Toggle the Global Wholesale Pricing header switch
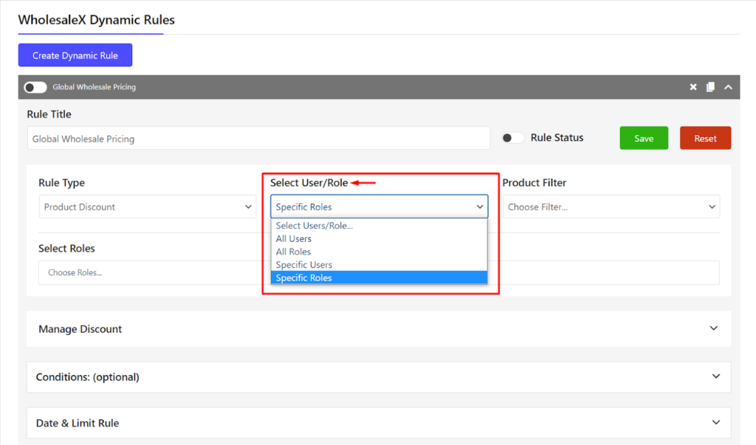 (35, 87)
